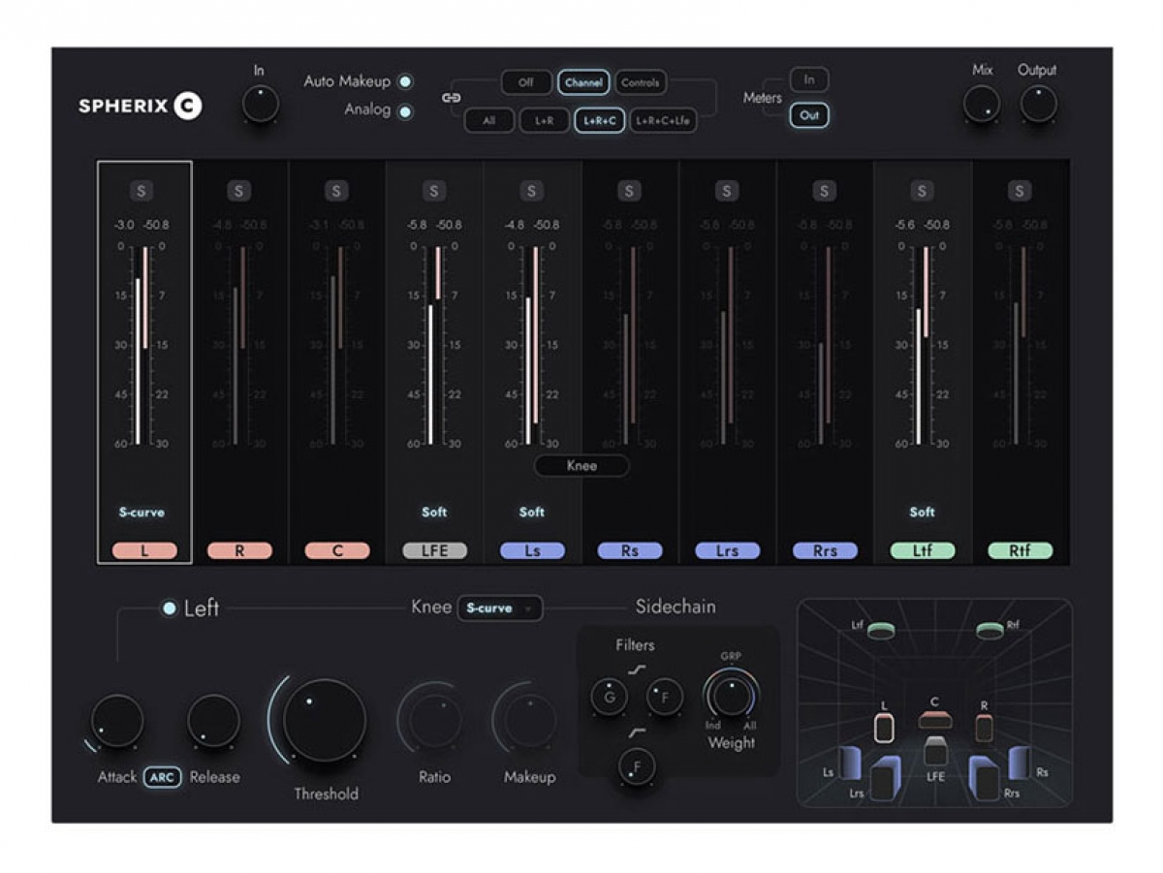Click the Soft knee label in LFE strip

pos(434,513)
